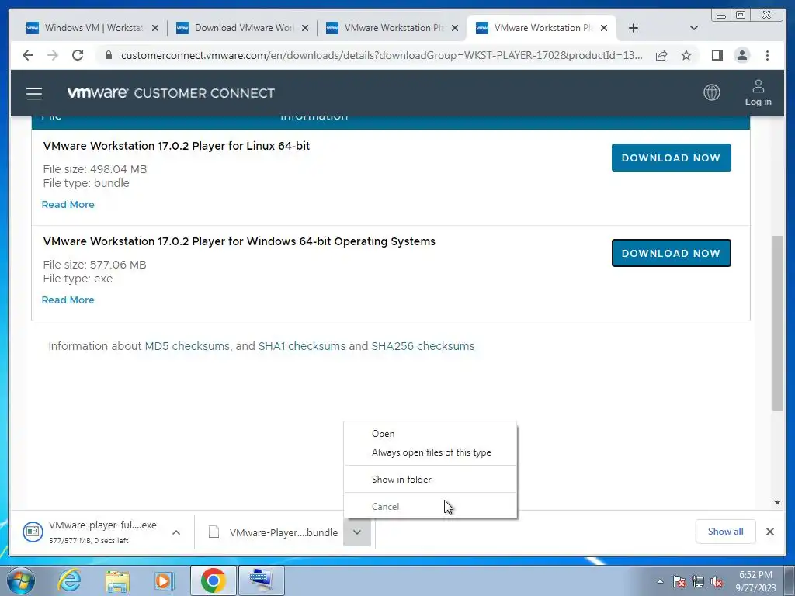
Task: Download the Linux 64-bit Player
Action: click(672, 158)
